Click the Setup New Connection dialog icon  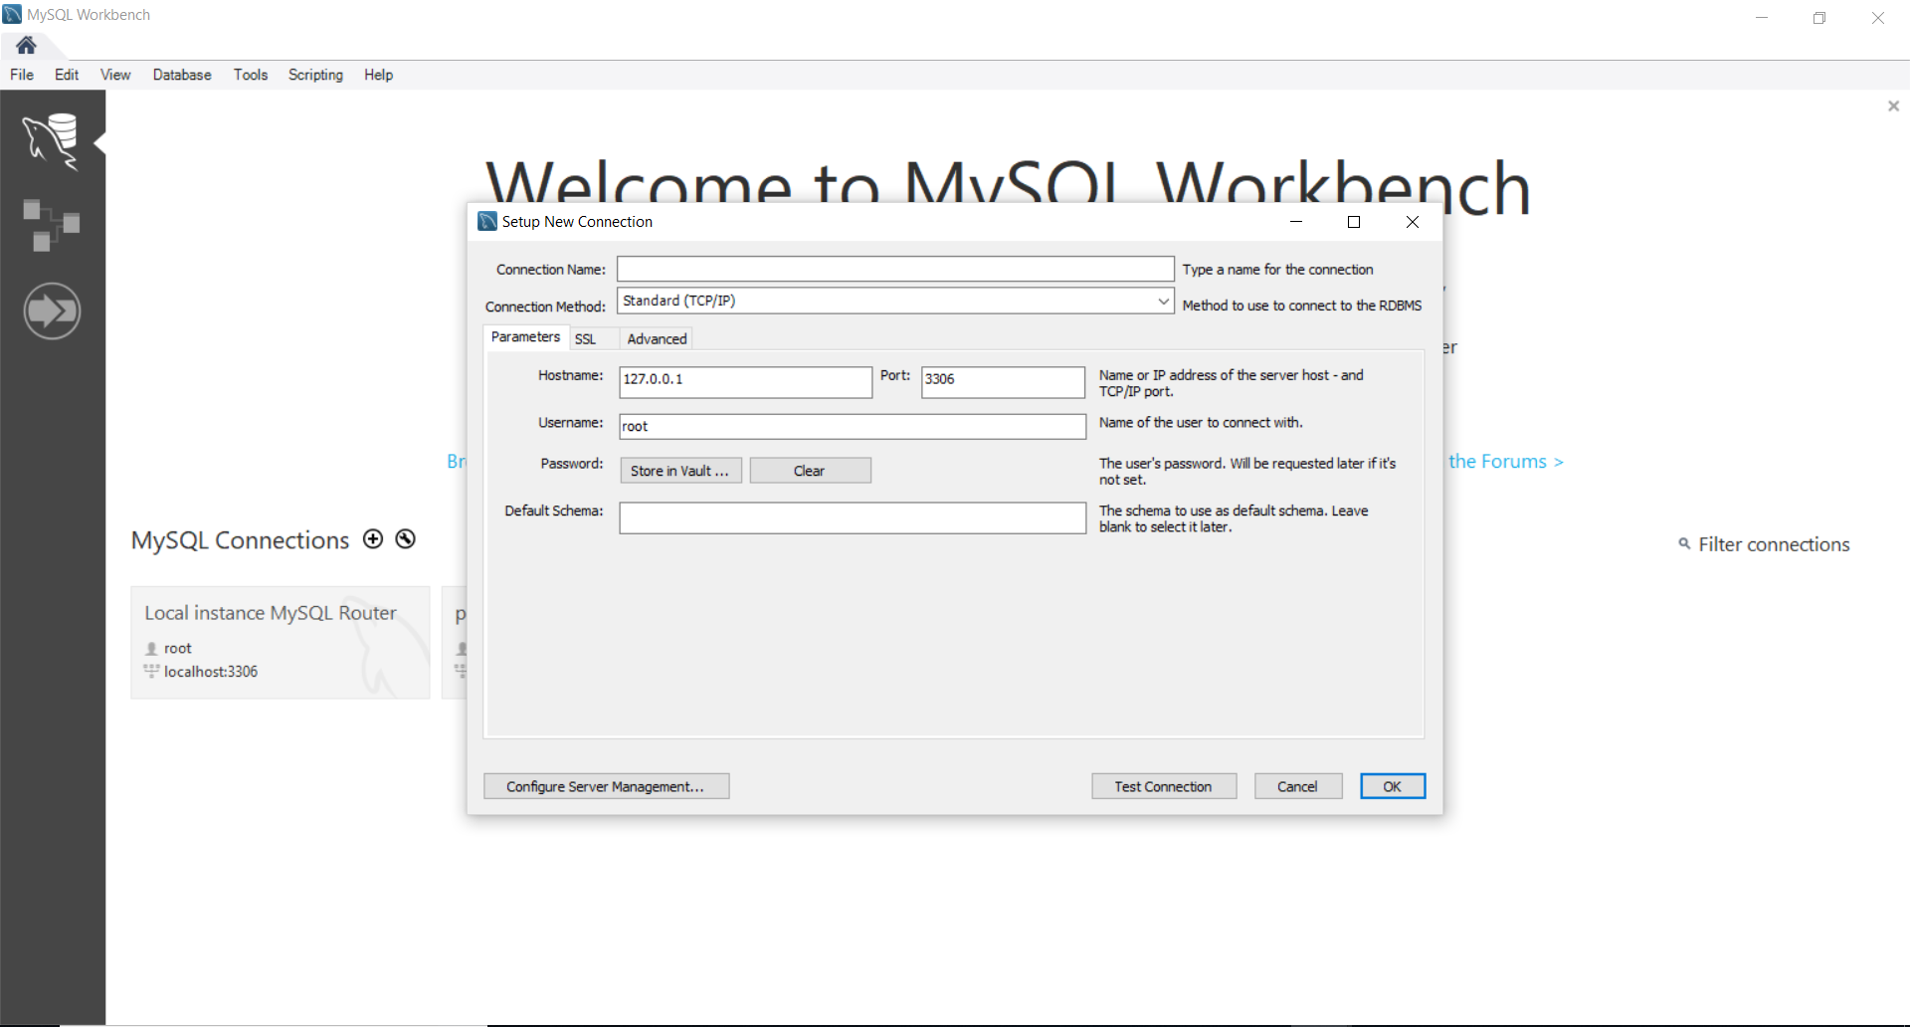pos(487,221)
